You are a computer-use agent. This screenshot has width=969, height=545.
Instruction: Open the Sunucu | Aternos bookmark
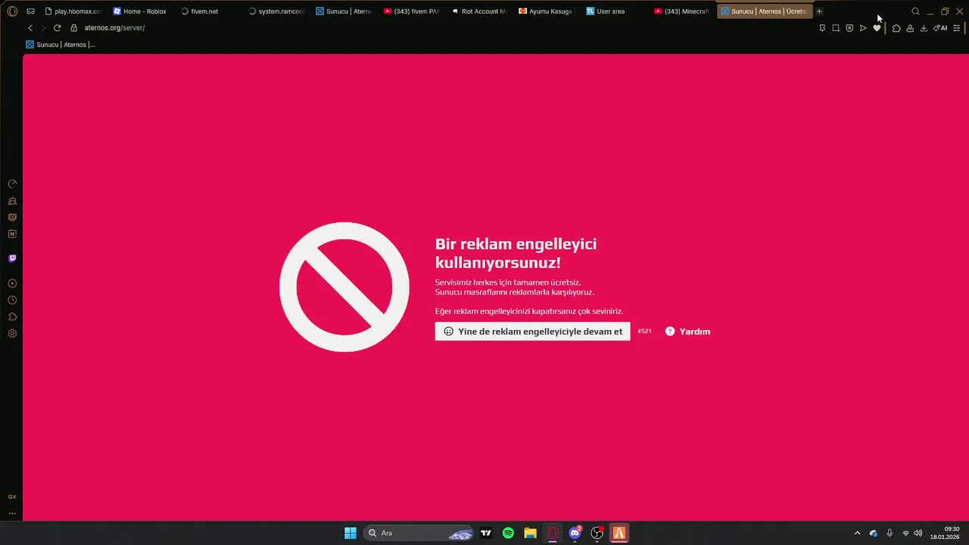[x=61, y=45]
